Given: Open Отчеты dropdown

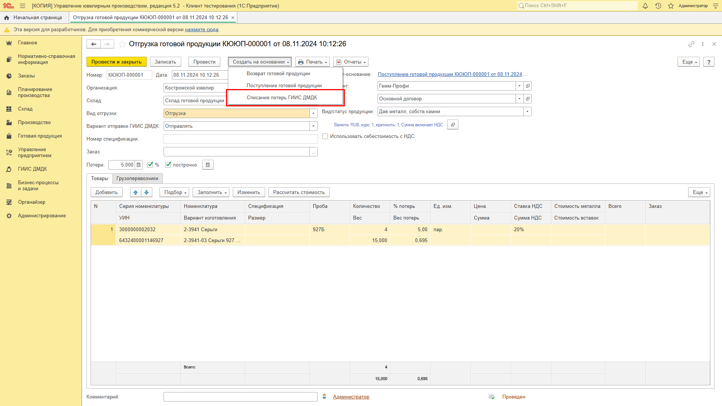Looking at the screenshot, I should pyautogui.click(x=351, y=62).
